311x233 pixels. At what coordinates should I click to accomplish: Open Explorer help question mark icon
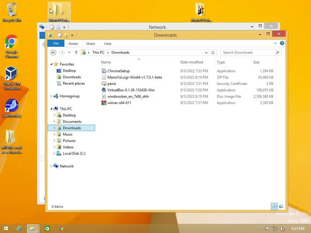282,43
